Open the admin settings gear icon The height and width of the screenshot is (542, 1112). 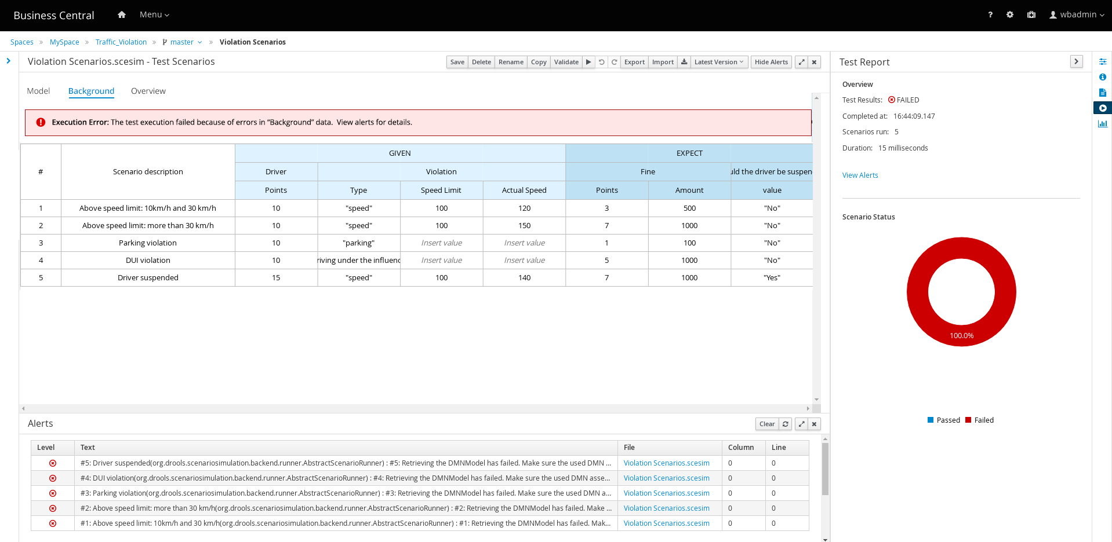coord(1010,15)
